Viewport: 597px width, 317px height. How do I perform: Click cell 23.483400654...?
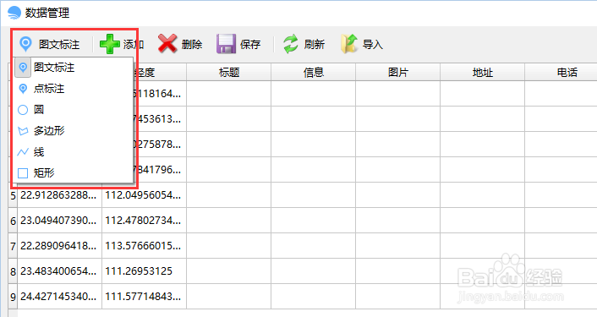pos(59,271)
